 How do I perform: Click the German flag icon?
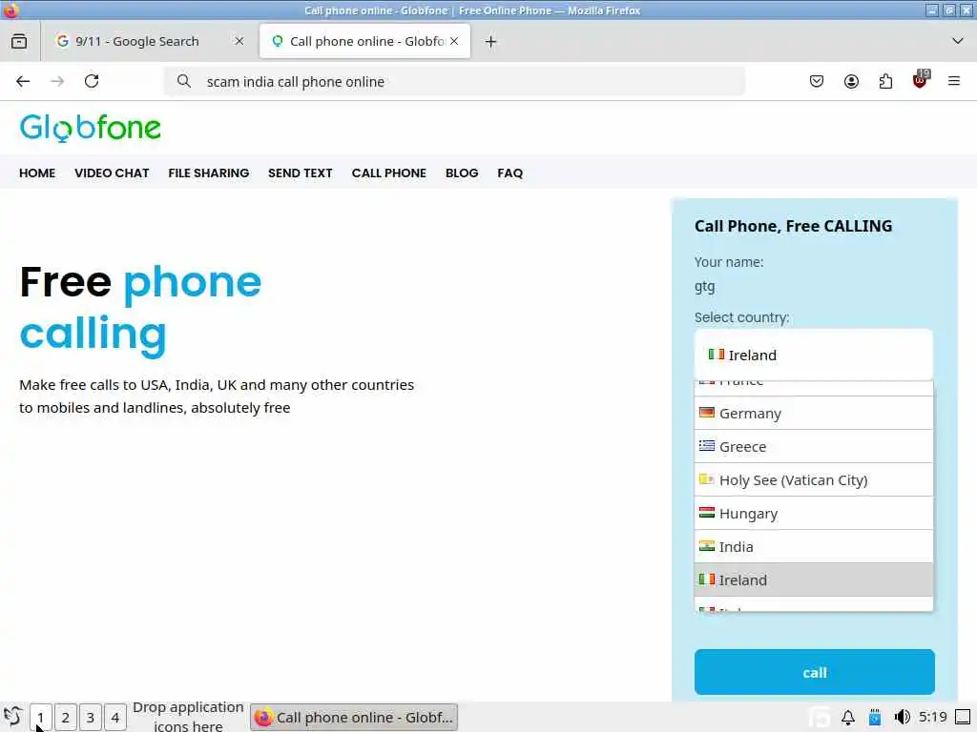click(707, 413)
